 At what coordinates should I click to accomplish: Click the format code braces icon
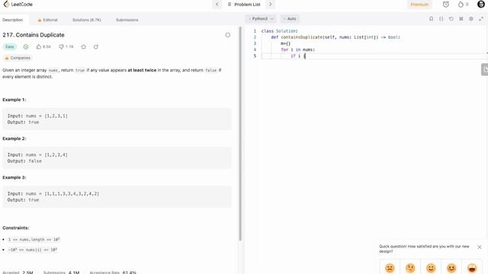pyautogui.click(x=441, y=19)
